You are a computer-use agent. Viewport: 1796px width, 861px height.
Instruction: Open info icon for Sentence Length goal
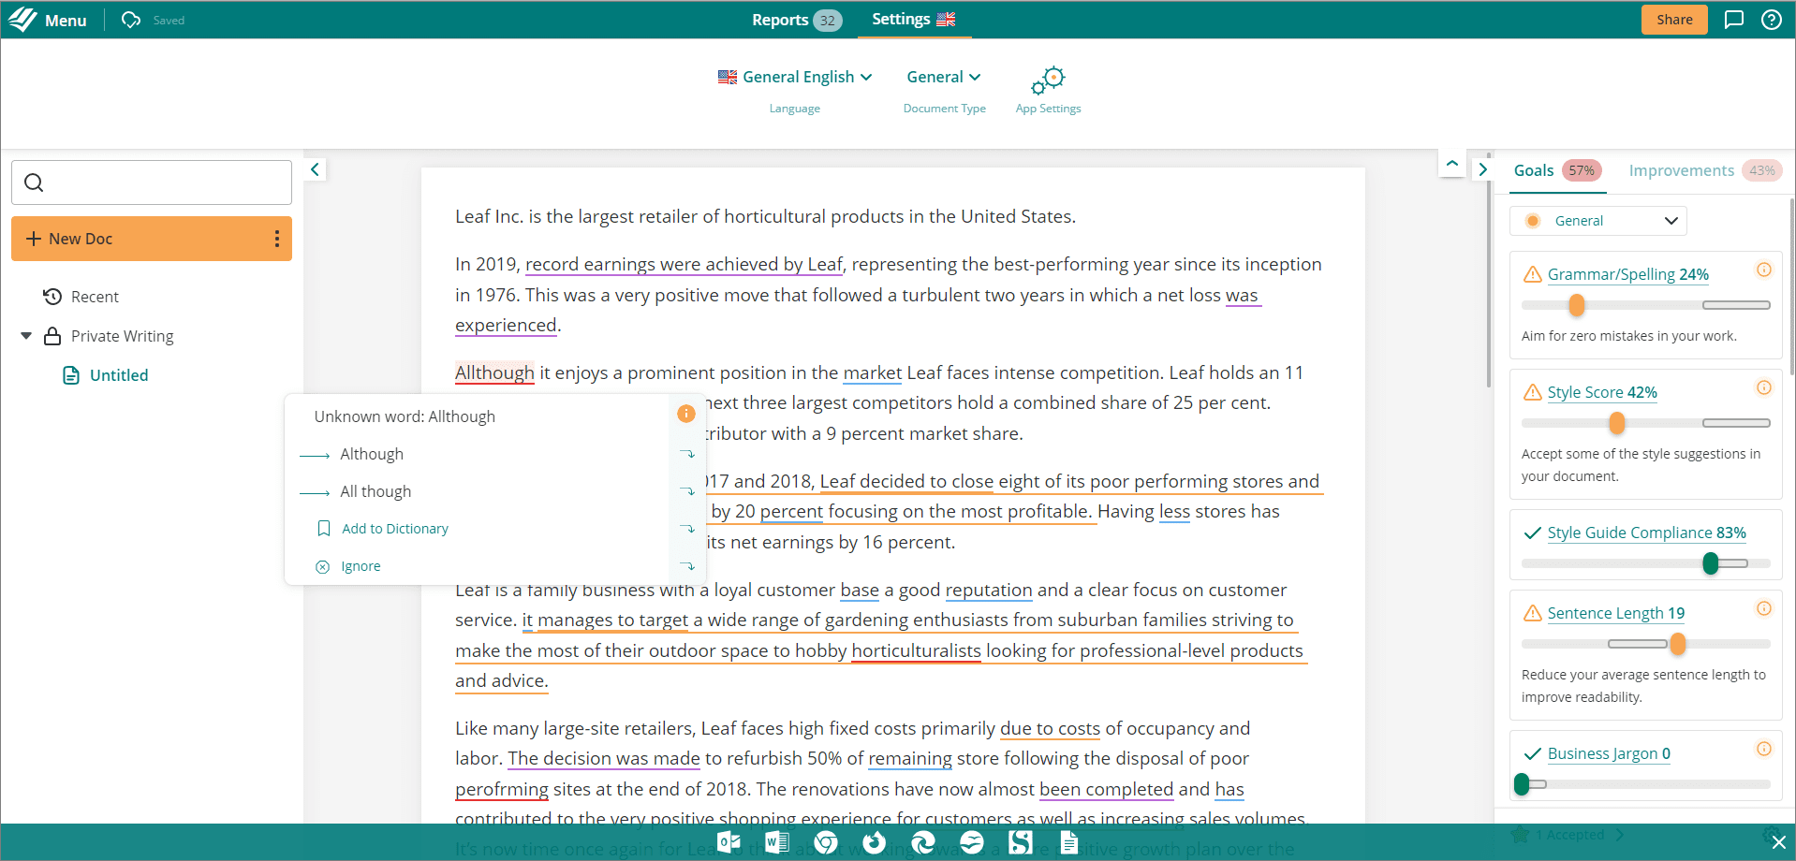pyautogui.click(x=1764, y=608)
